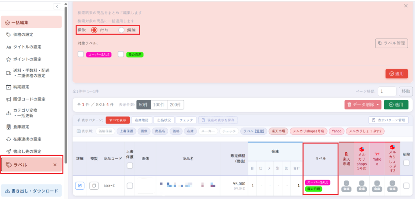The width and height of the screenshot is (415, 199).
Task: Open 書出し先の設定 in the sidebar
Action: click(24, 151)
